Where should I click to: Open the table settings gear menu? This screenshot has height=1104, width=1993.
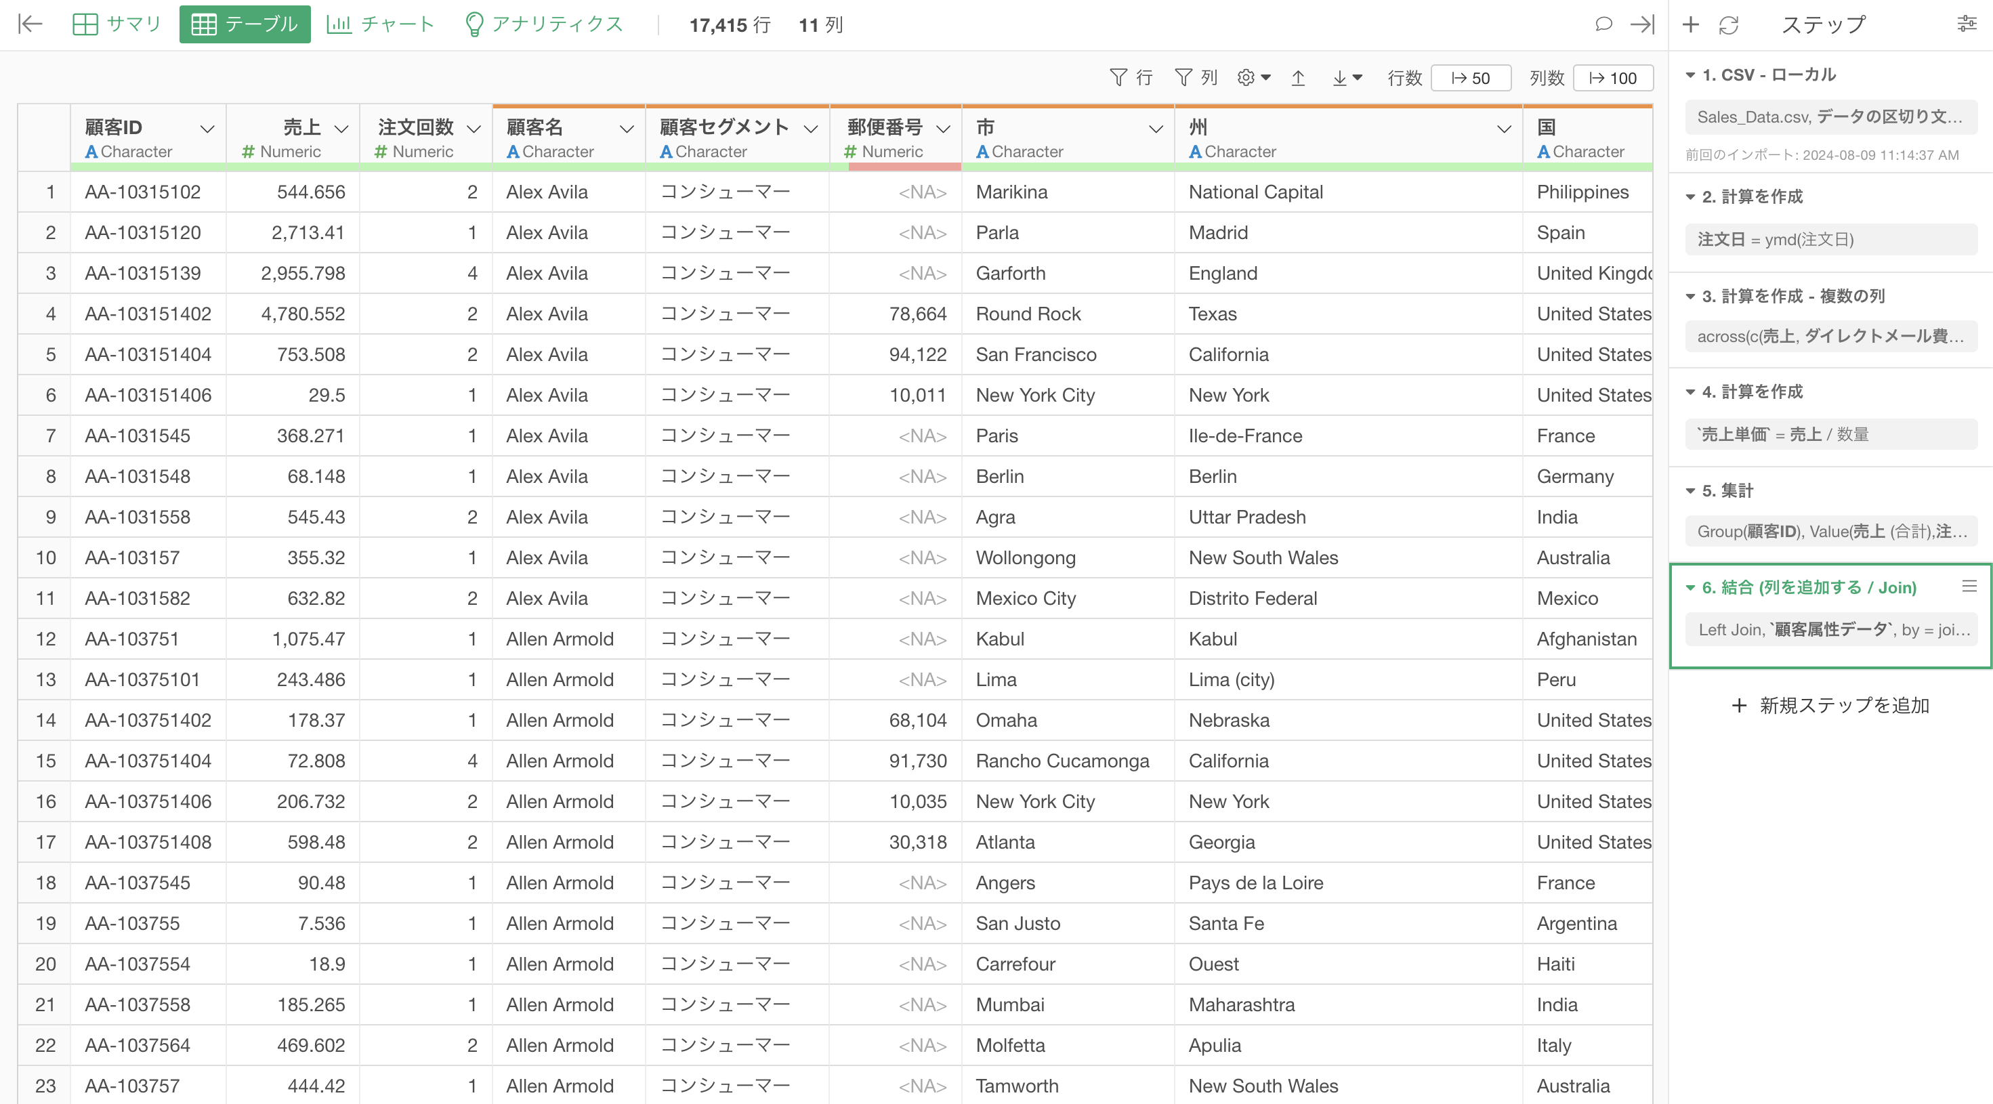click(1254, 77)
